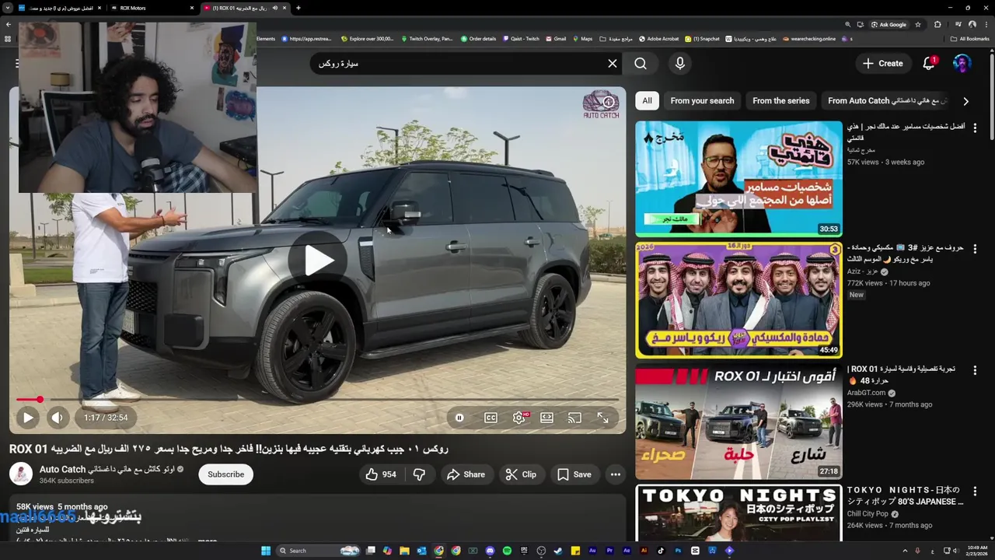Enter full screen mode
This screenshot has height=560, width=995.
coord(602,418)
